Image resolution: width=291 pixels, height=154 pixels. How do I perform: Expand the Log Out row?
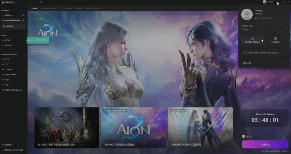click(x=285, y=63)
